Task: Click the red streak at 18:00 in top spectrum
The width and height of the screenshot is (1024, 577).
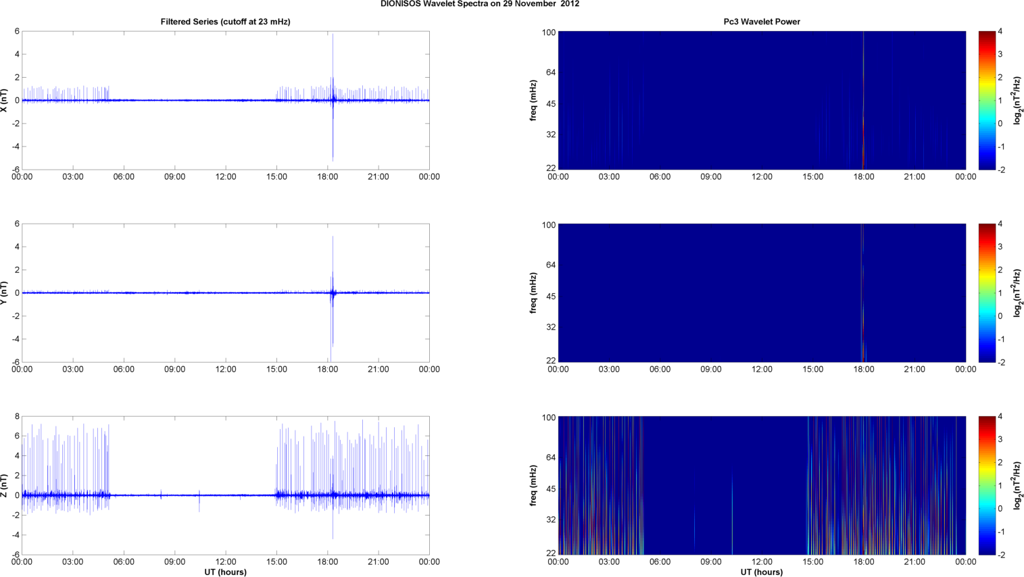Action: [x=863, y=100]
